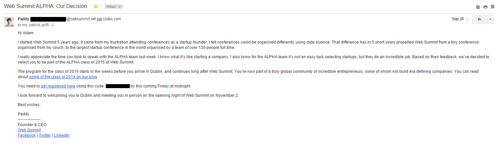Click the Sep 28 date stamp

[457, 19]
